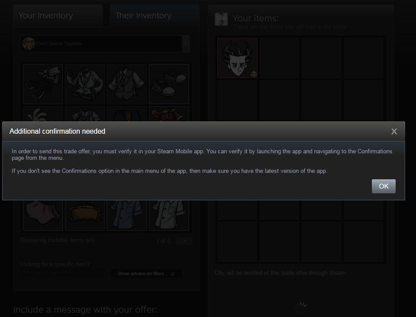Confirm the dialog with the OK button

(x=383, y=186)
